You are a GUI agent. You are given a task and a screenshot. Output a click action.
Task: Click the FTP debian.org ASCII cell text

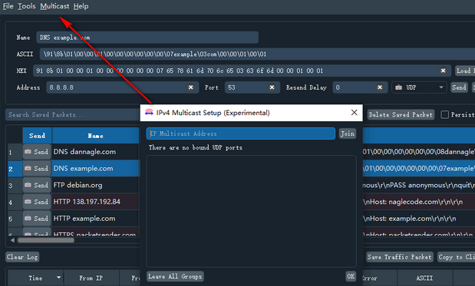(x=419, y=185)
